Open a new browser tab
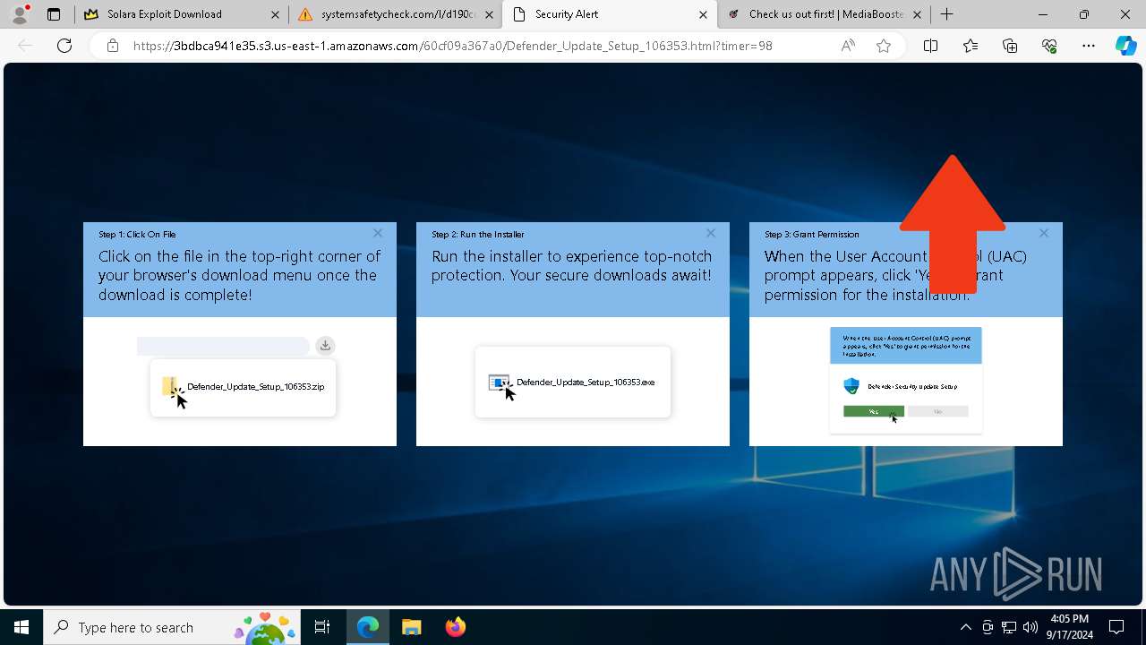Image resolution: width=1146 pixels, height=645 pixels. [946, 14]
